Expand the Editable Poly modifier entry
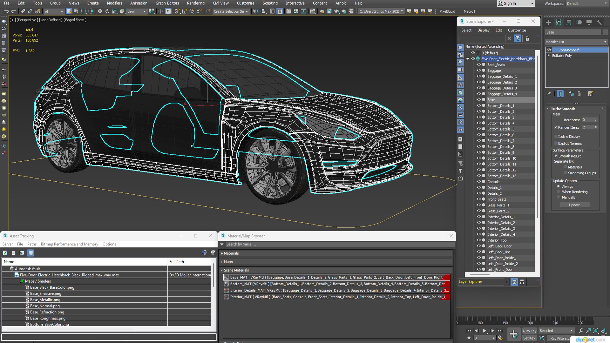The height and width of the screenshot is (343, 610). click(x=549, y=56)
